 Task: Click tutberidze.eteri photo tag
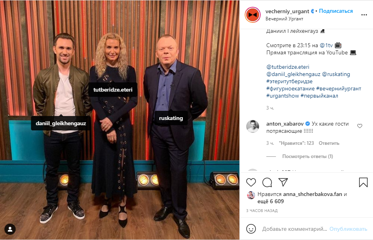(x=113, y=90)
